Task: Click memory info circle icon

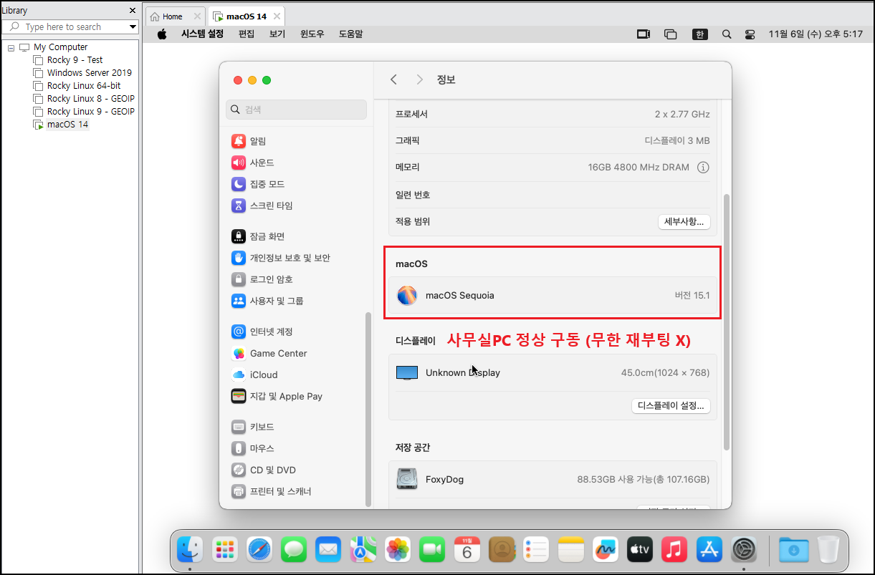Action: [x=703, y=168]
